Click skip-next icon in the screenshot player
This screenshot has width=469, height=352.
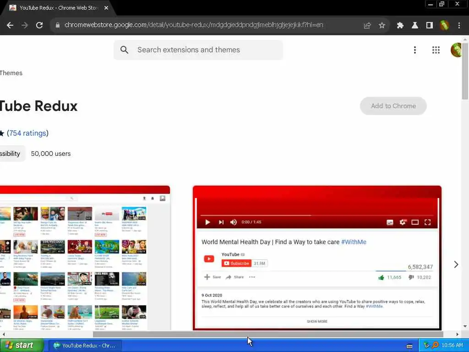pos(221,222)
